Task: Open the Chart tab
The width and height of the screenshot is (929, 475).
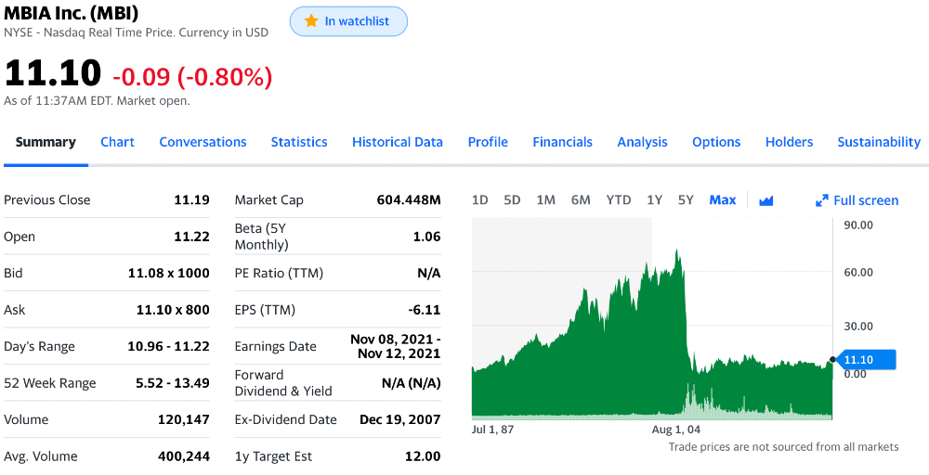Action: (117, 142)
